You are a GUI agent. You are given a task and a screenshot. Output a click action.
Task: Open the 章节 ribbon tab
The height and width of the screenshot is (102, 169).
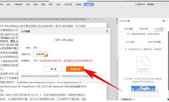(x=51, y=5)
